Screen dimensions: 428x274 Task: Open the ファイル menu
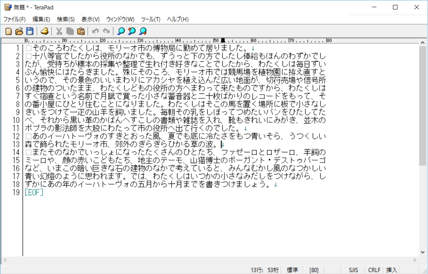pos(14,19)
